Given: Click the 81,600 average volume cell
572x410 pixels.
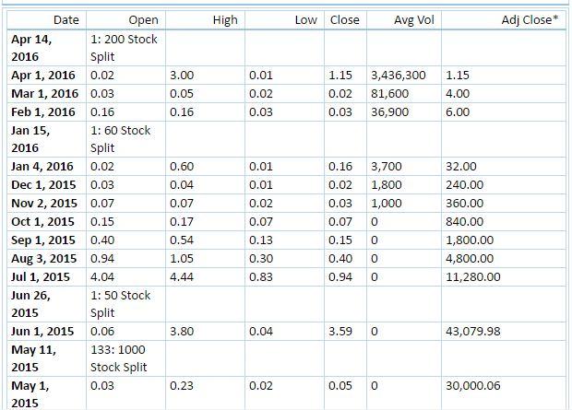Looking at the screenshot, I should coord(390,93).
